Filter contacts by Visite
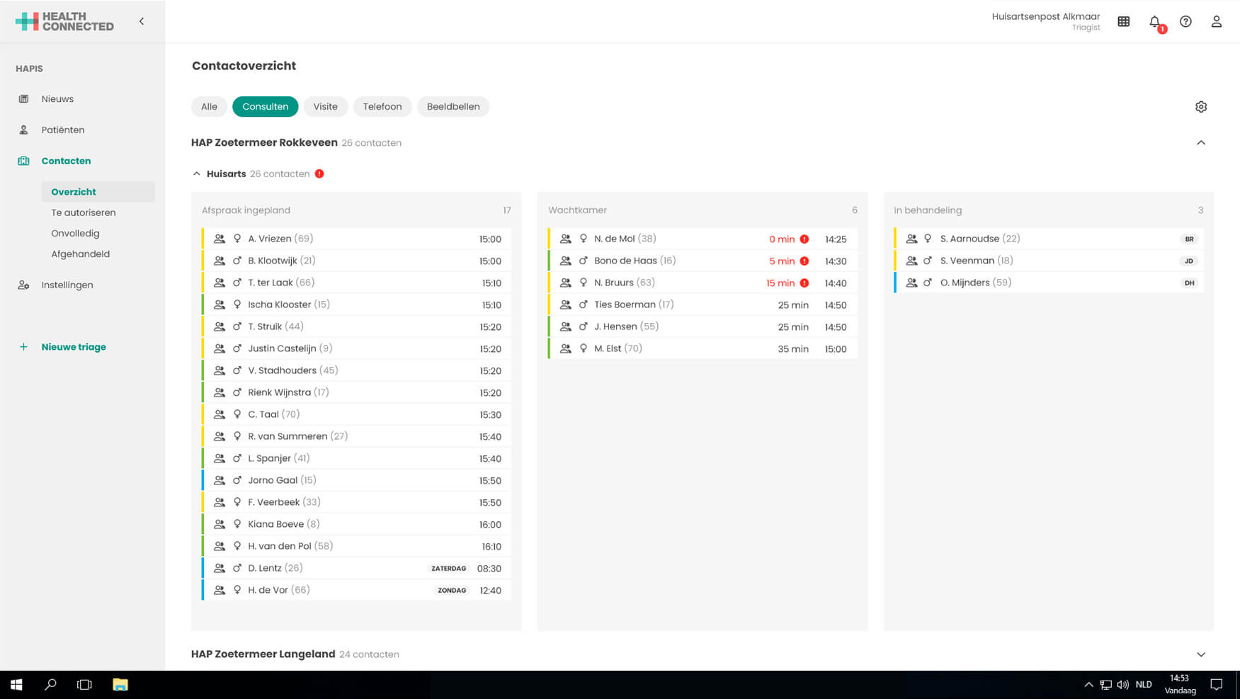 click(x=325, y=107)
